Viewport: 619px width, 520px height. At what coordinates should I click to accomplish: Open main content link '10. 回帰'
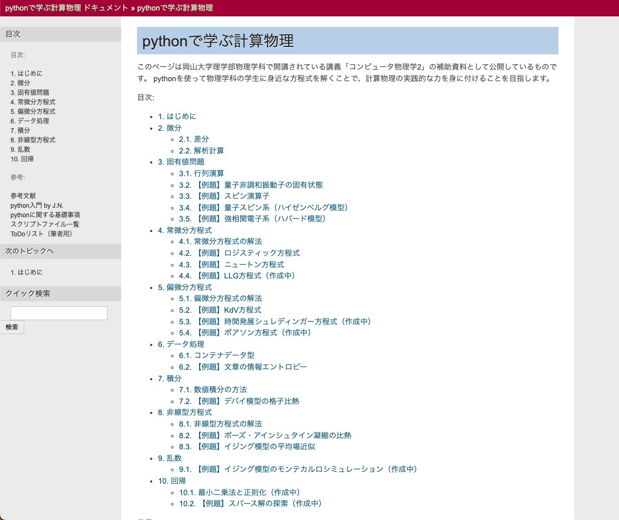coord(172,481)
